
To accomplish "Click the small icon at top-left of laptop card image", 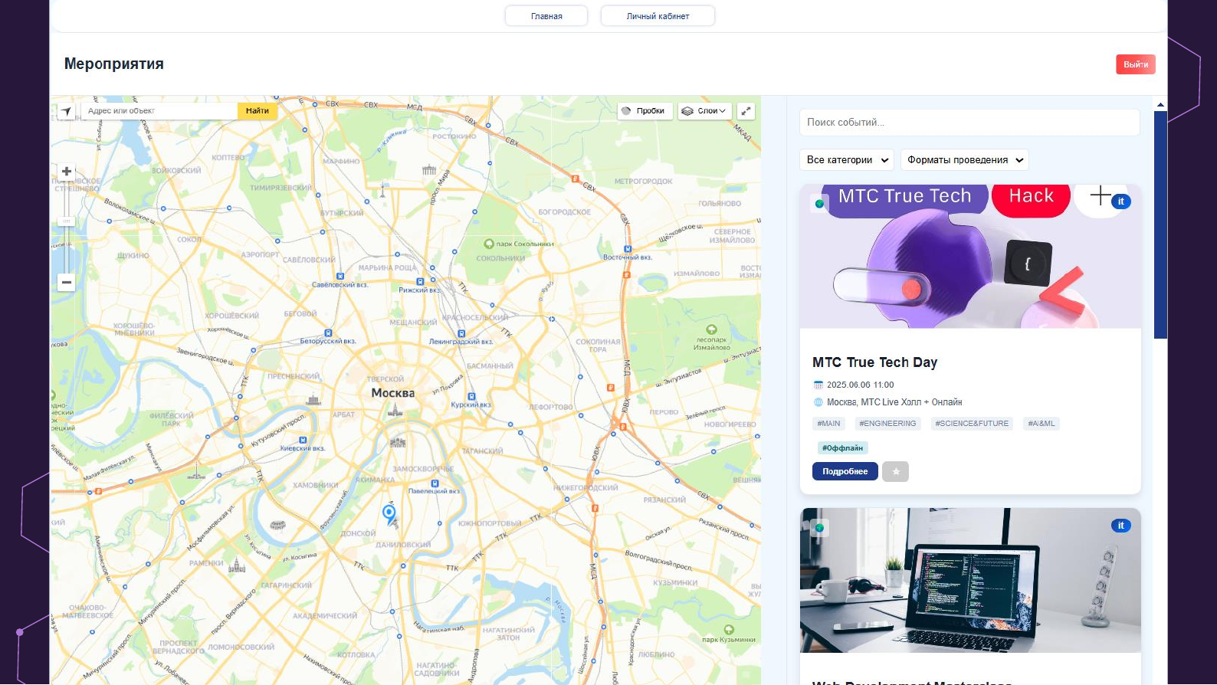I will [819, 528].
